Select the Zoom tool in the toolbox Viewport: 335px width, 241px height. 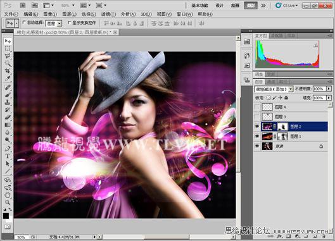pyautogui.click(x=8, y=202)
